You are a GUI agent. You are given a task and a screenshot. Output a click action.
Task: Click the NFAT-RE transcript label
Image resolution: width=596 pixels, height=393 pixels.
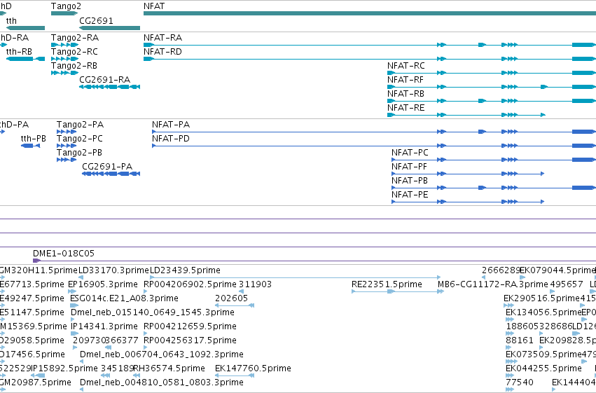(406, 108)
